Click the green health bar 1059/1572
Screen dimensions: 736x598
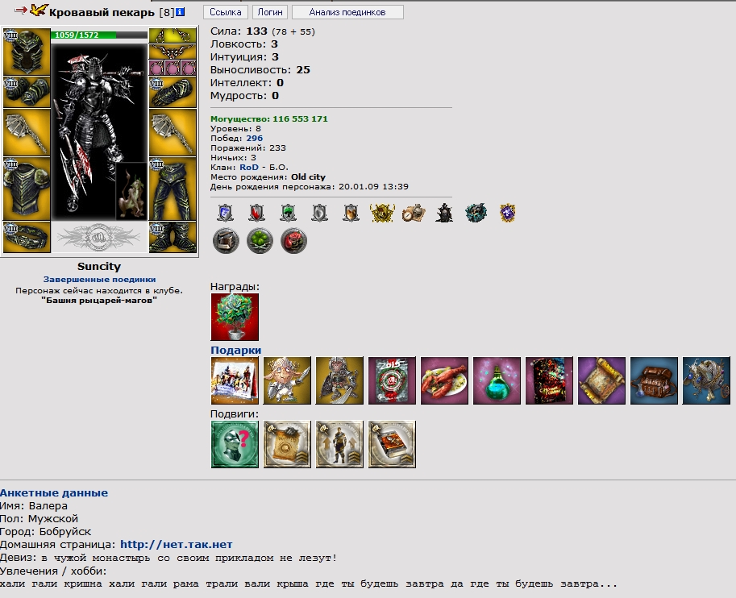(99, 35)
